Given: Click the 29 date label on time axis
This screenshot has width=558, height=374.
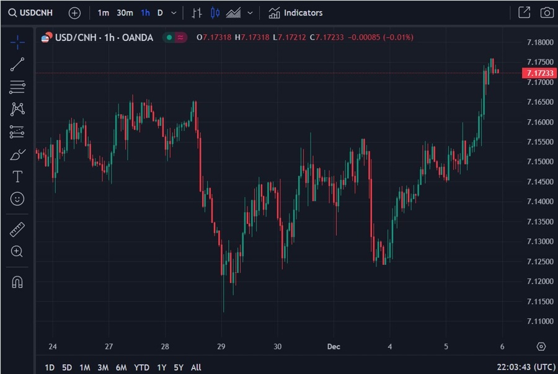Looking at the screenshot, I should point(221,347).
